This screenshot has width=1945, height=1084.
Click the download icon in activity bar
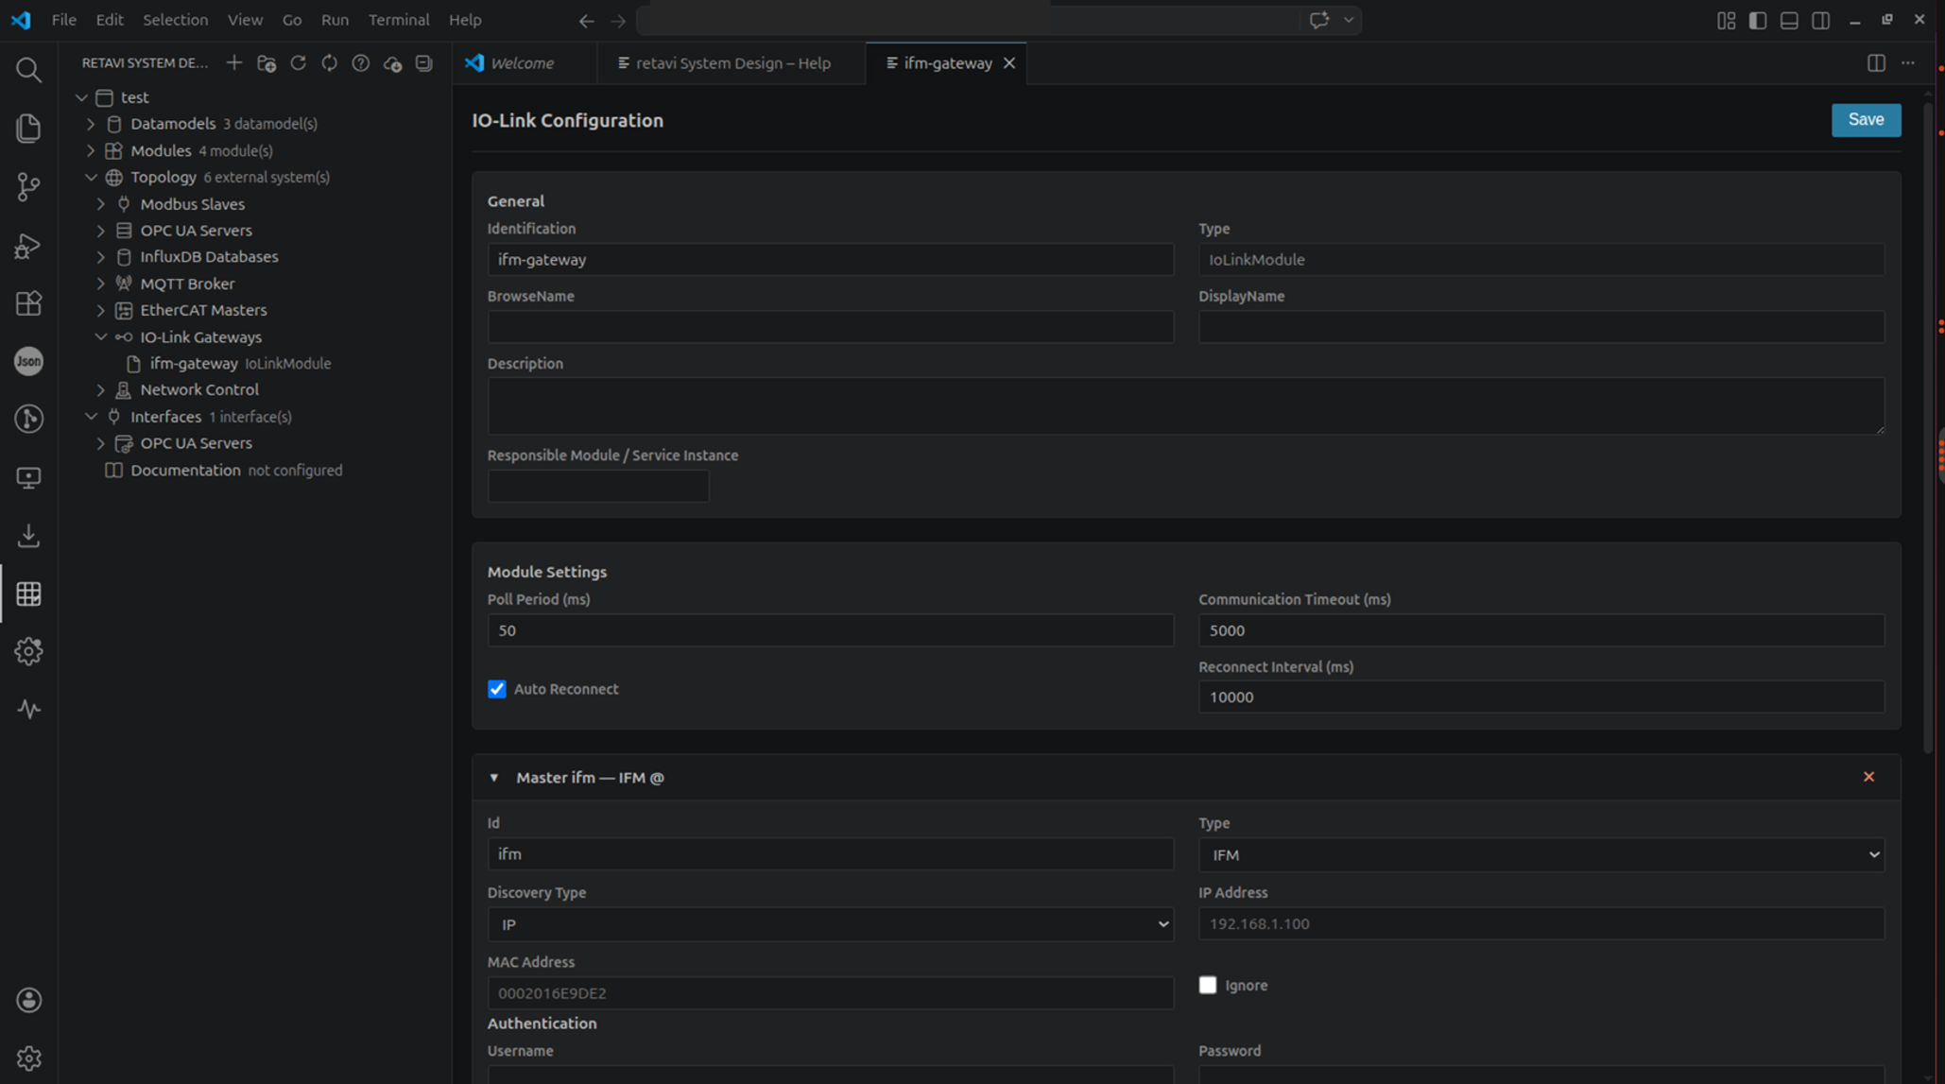pos(28,536)
